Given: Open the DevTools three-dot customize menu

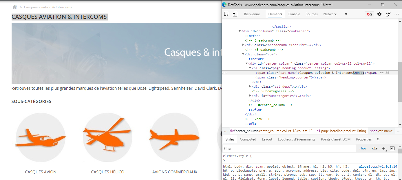Looking at the screenshot, I should [x=397, y=14].
